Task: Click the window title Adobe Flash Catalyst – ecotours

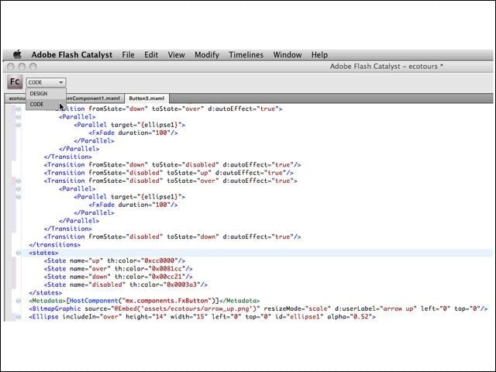Action: 386,67
